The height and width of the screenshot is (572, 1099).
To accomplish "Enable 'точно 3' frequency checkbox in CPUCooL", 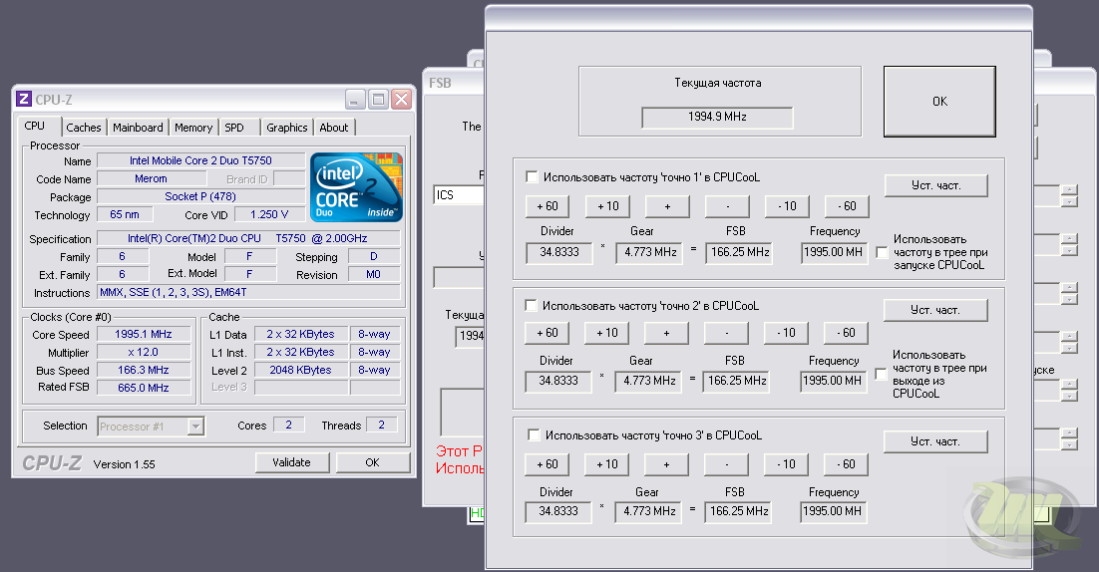I will [534, 435].
